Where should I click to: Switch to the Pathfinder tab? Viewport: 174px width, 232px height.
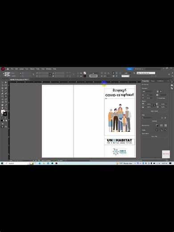(x=161, y=81)
